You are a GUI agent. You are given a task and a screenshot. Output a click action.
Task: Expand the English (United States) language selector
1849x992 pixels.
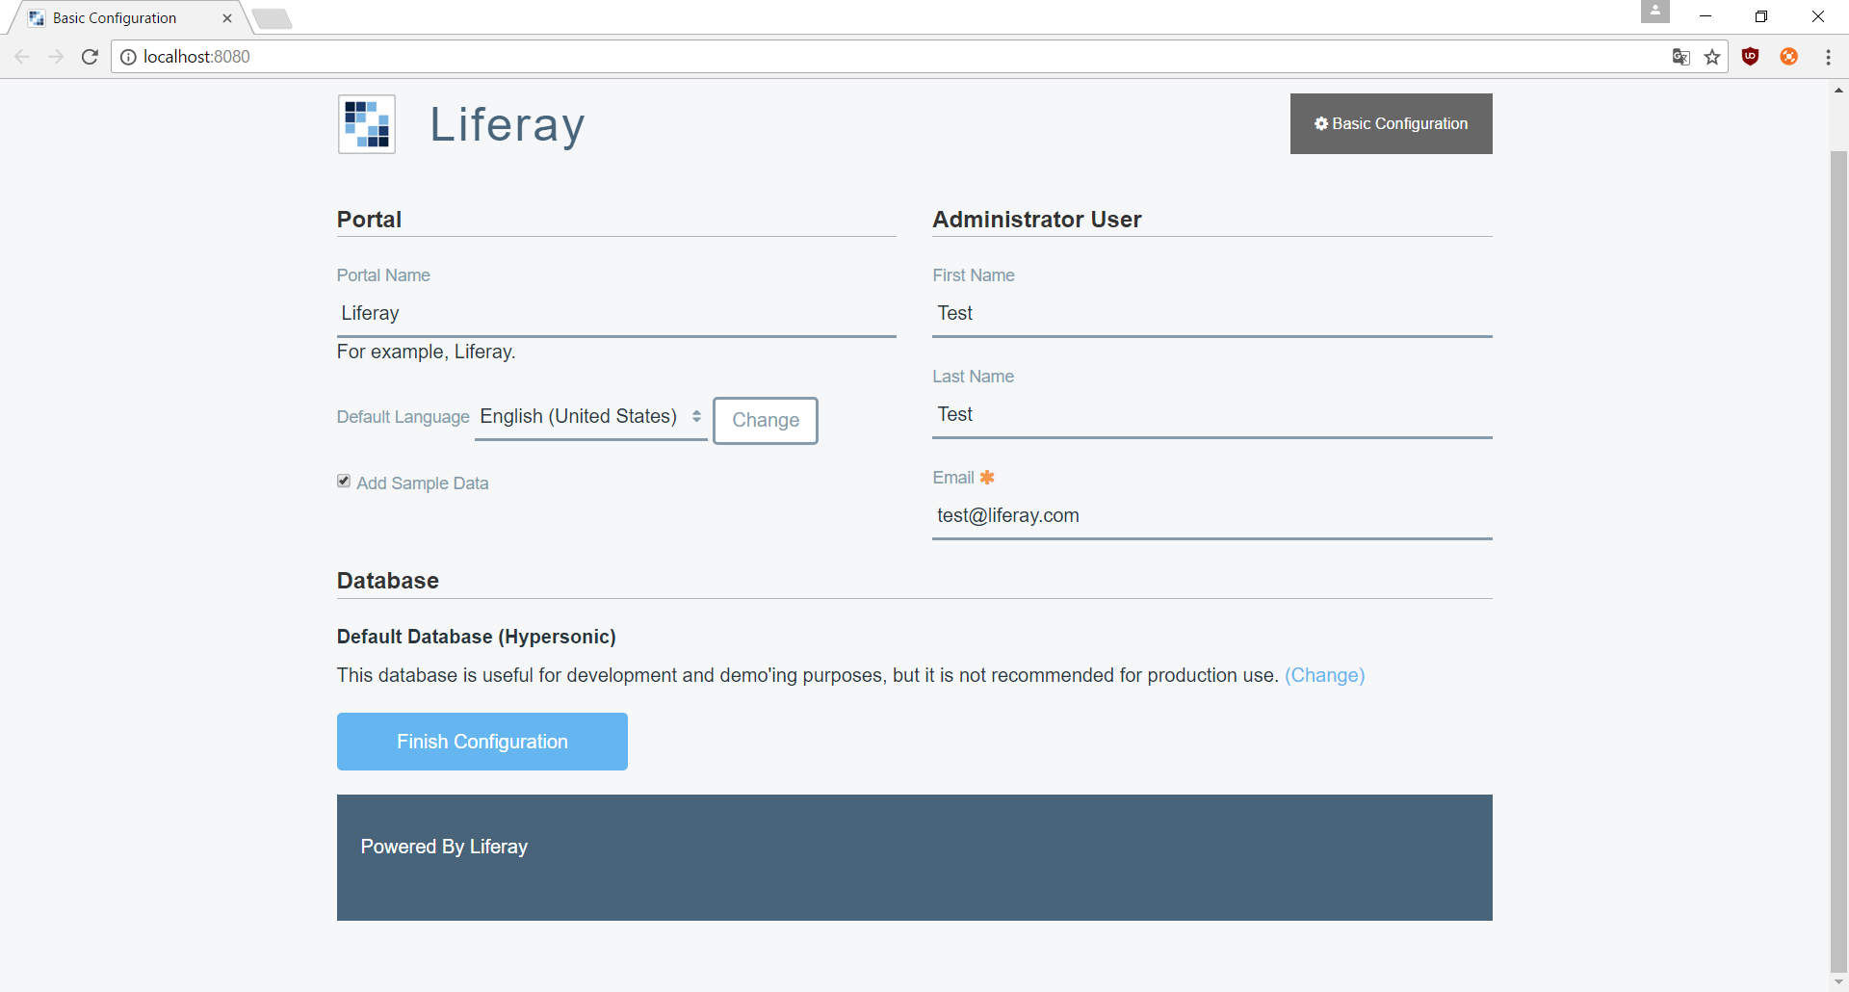coord(590,416)
